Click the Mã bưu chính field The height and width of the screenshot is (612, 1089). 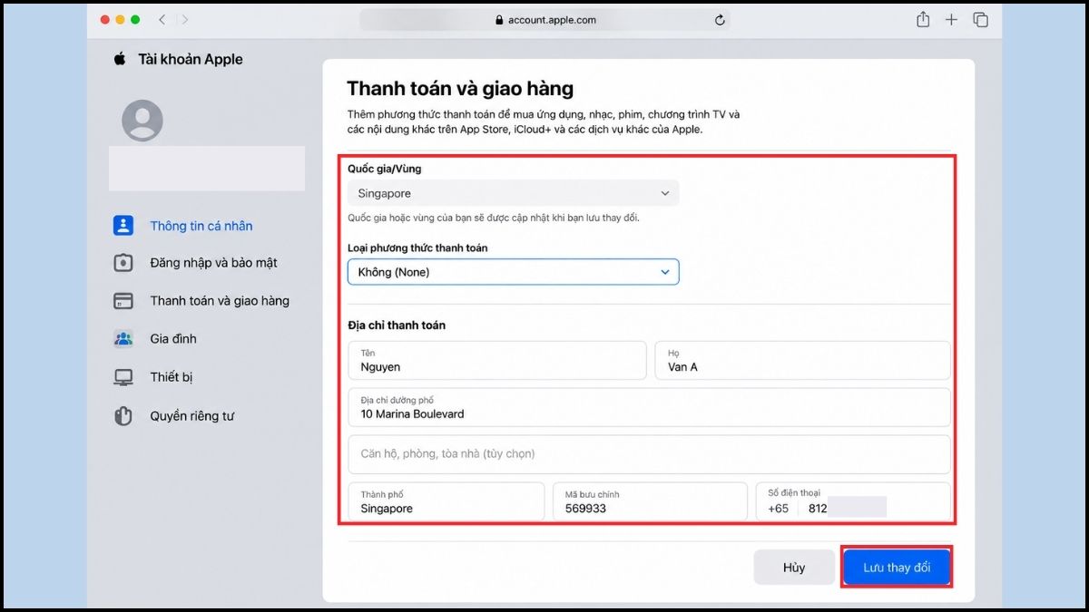point(651,501)
